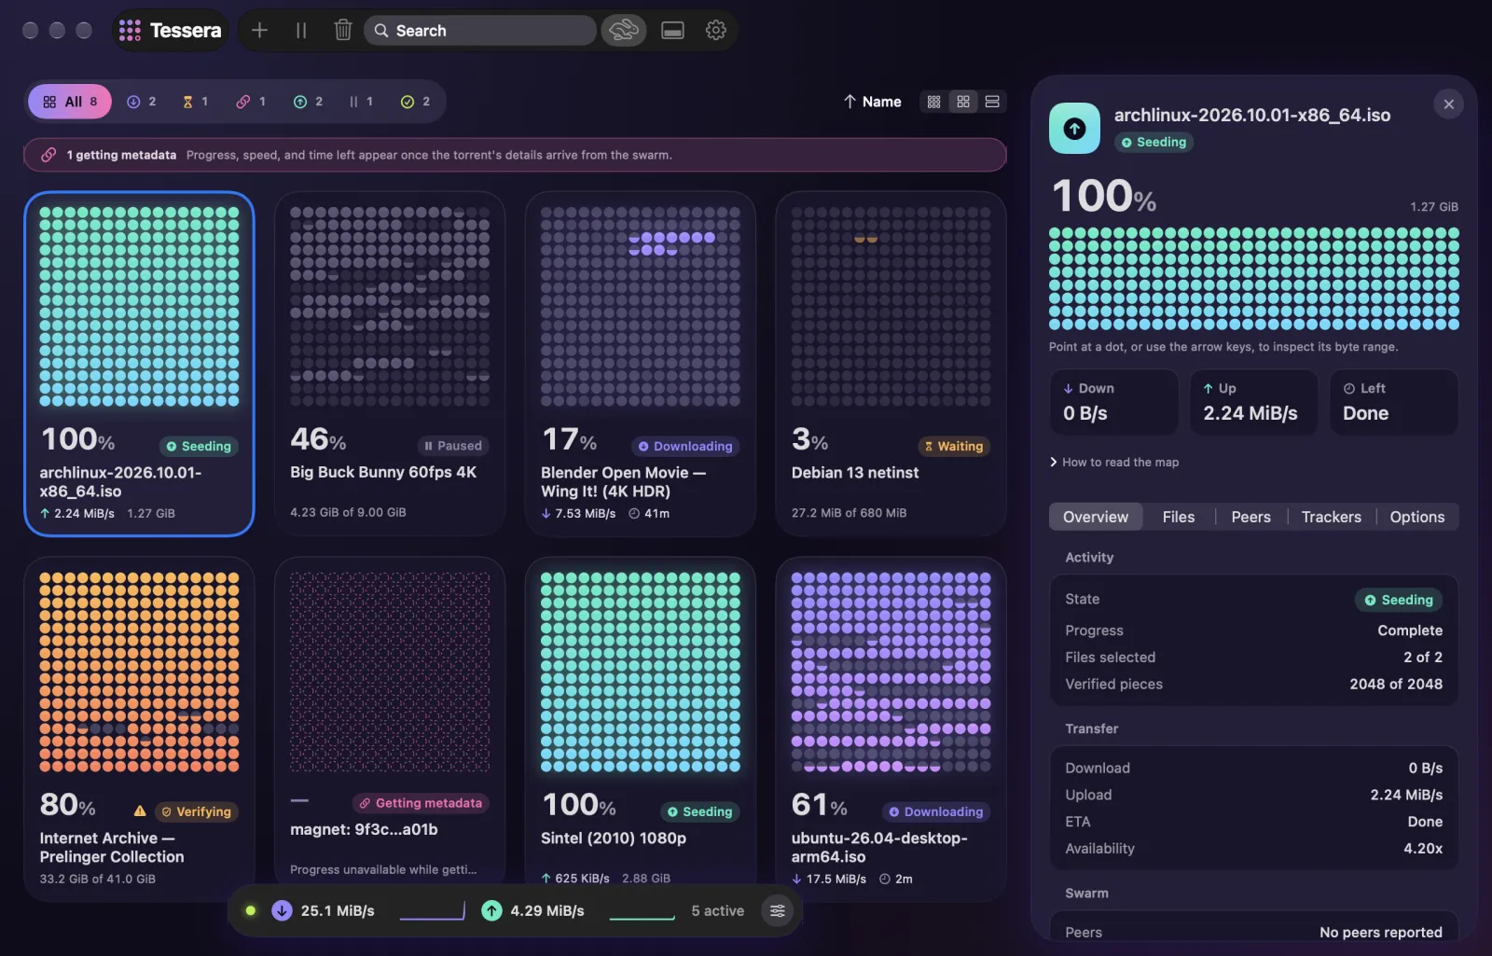This screenshot has height=956, width=1492.
Task: Toggle the detail panel layout icon
Action: [672, 31]
